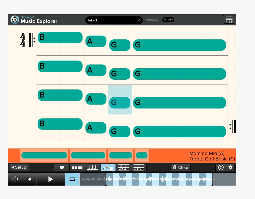Click the volume speaker icon

(15, 179)
